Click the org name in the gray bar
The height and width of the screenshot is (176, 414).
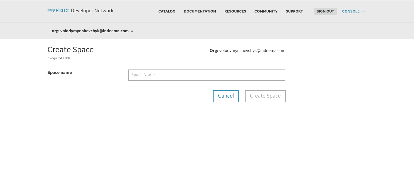pos(94,31)
